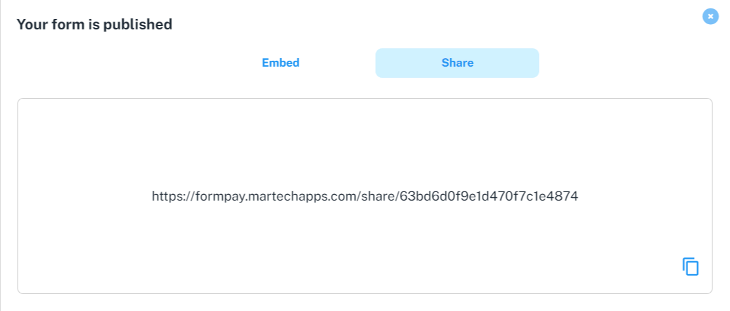Image resolution: width=730 pixels, height=311 pixels.
Task: Close the published form dialog
Action: (710, 16)
